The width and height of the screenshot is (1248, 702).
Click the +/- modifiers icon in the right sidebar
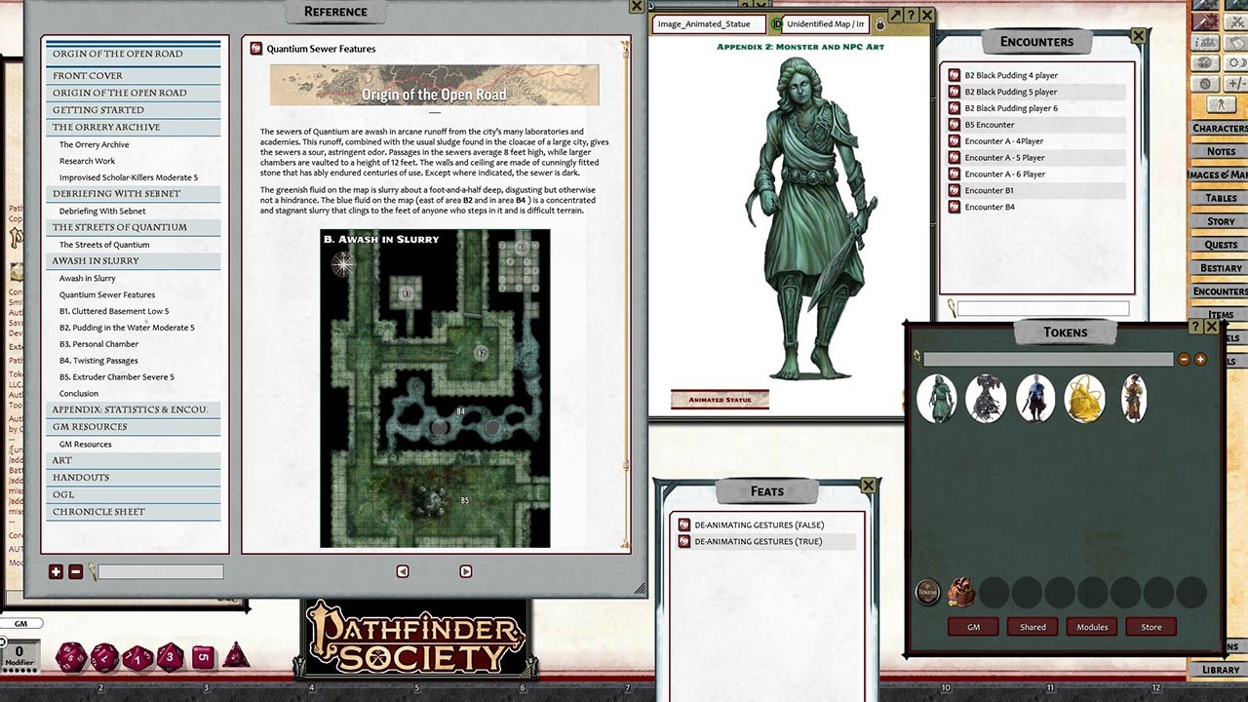[x=1238, y=82]
